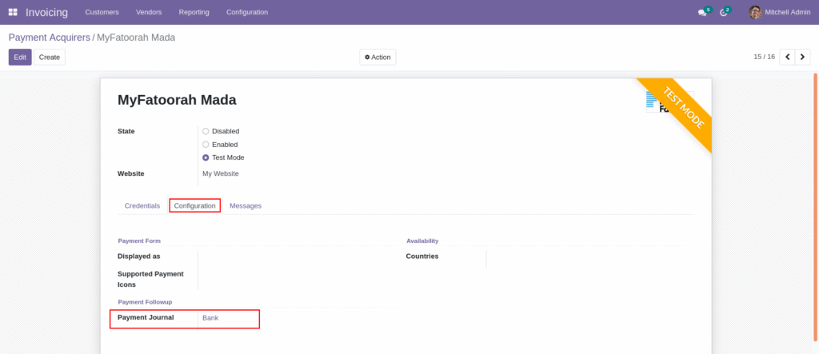
Task: Select the Test Mode radio button
Action: point(206,157)
